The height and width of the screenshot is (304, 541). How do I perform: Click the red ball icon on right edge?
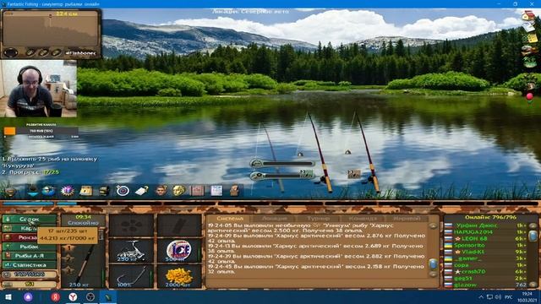click(530, 96)
